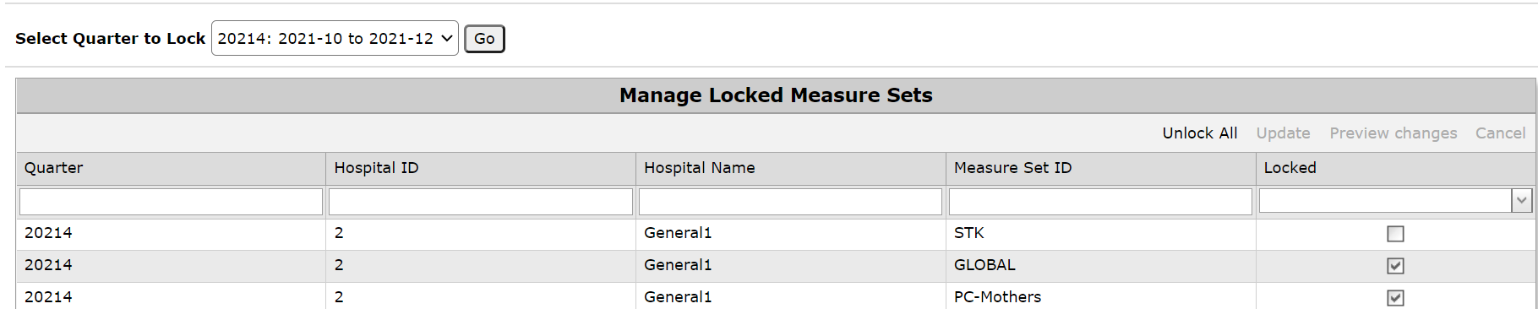Click Cancel in the grid toolbar
The height and width of the screenshot is (309, 1538).
[x=1500, y=133]
